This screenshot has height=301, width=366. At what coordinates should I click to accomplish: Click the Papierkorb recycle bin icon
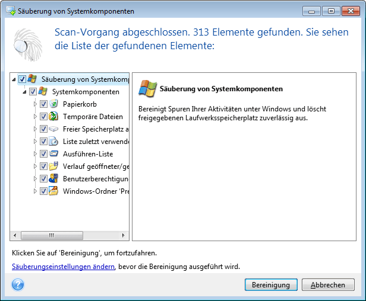tap(53, 104)
